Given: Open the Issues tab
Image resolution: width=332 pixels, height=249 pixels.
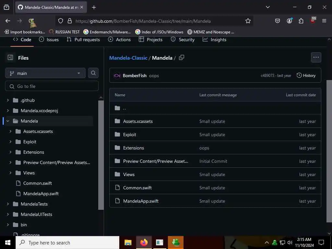Looking at the screenshot, I should [49, 40].
